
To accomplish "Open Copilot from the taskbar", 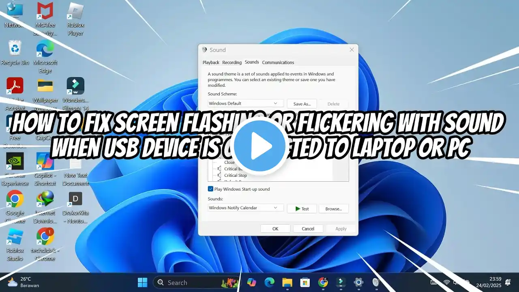I will click(252, 282).
